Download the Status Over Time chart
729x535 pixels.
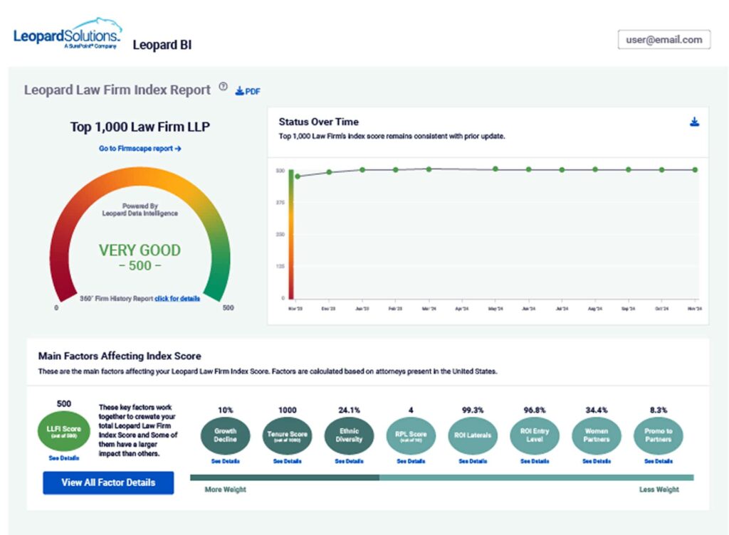(694, 122)
